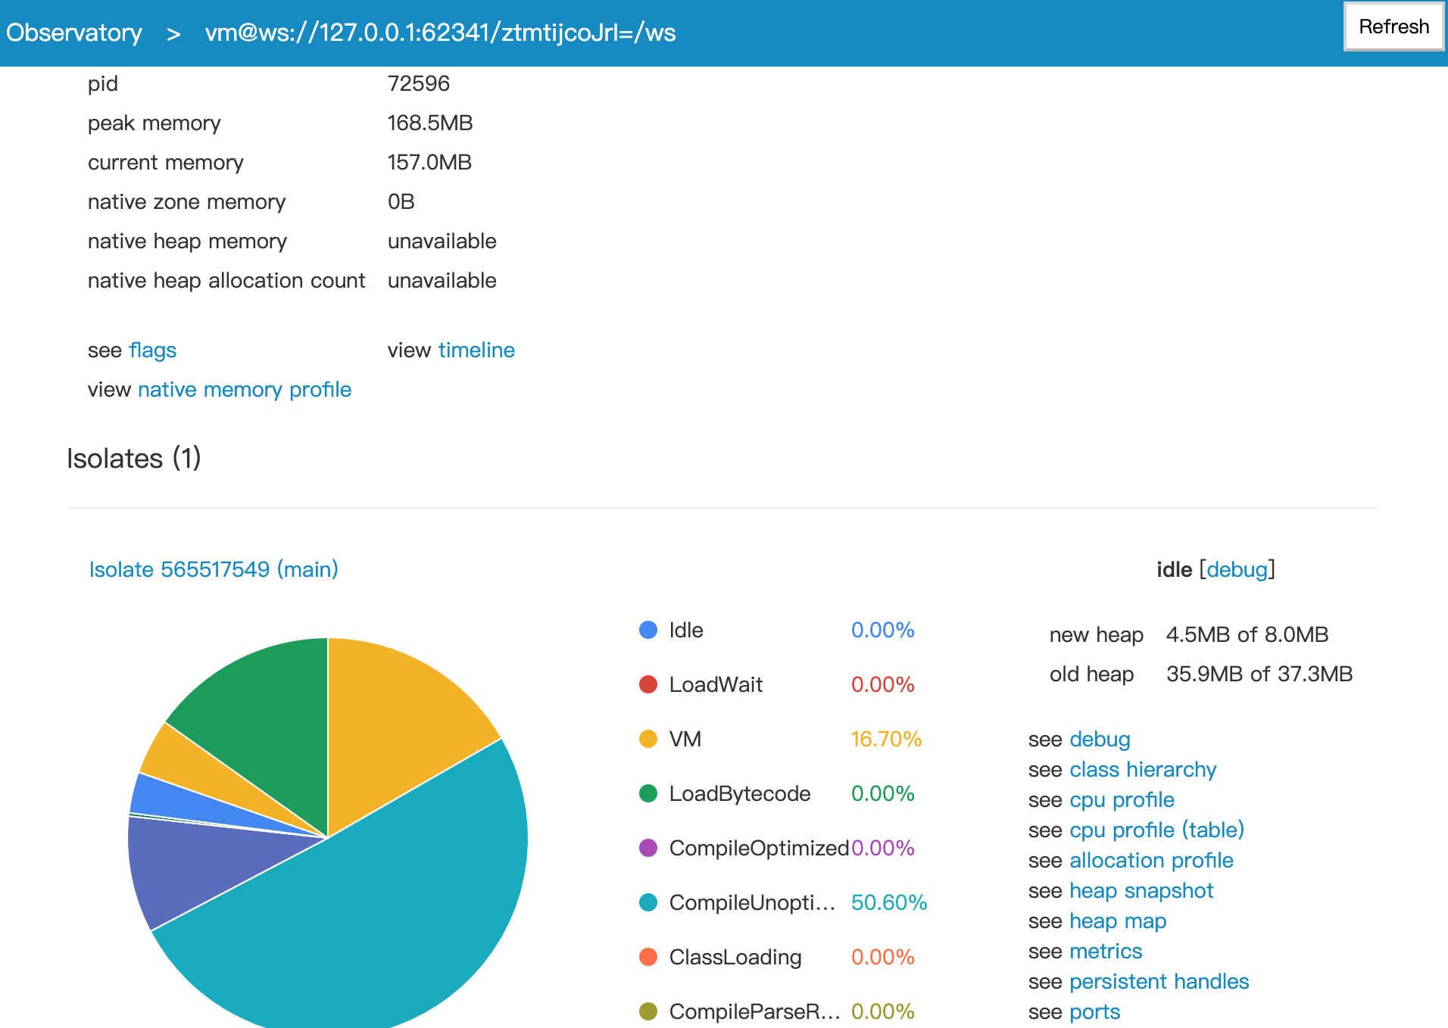The width and height of the screenshot is (1448, 1028).
Task: Click the native heap memory unavailable value
Action: (x=442, y=241)
